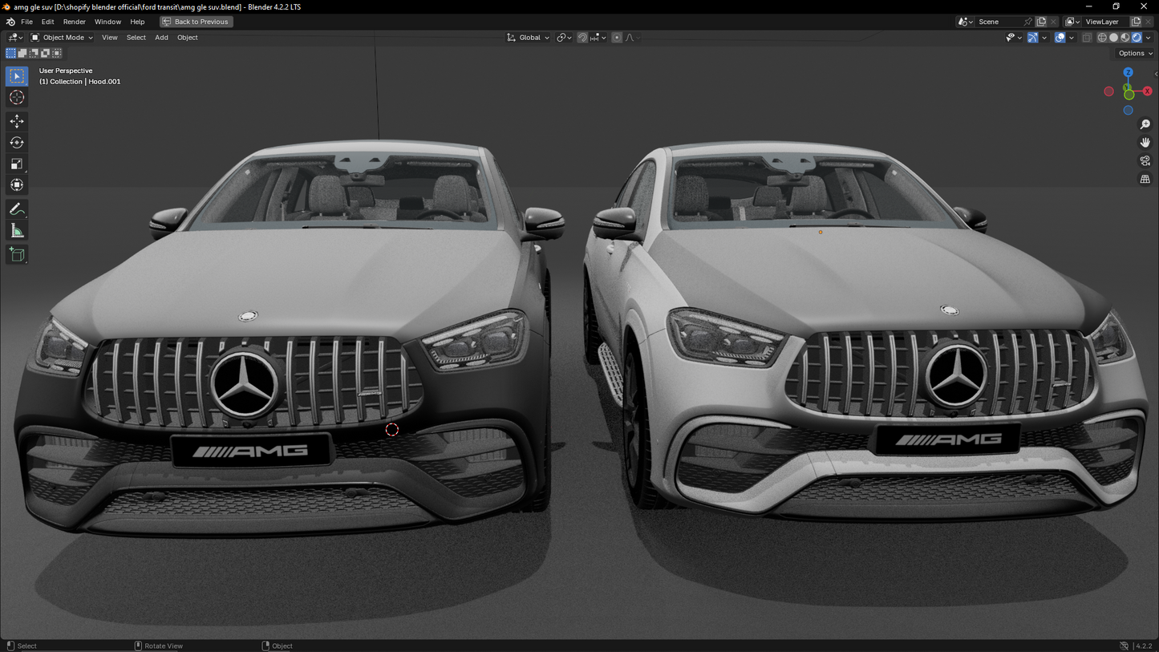Image resolution: width=1159 pixels, height=652 pixels.
Task: Expand the Options dropdown in the viewport corner
Action: click(1133, 52)
